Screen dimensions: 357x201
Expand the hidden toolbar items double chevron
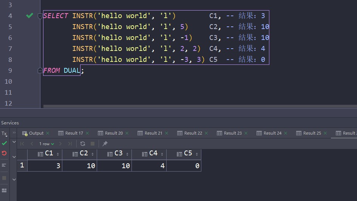(14, 133)
